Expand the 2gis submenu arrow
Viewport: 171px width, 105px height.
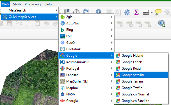point(112,17)
